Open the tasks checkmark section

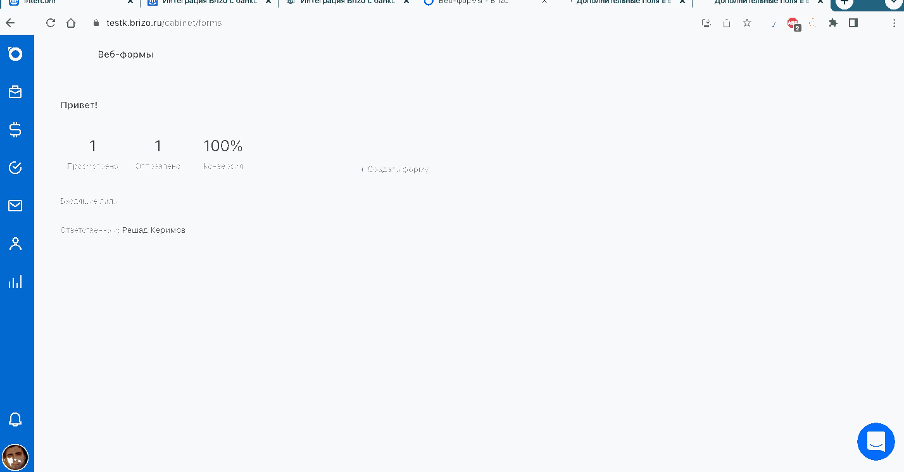pos(15,168)
